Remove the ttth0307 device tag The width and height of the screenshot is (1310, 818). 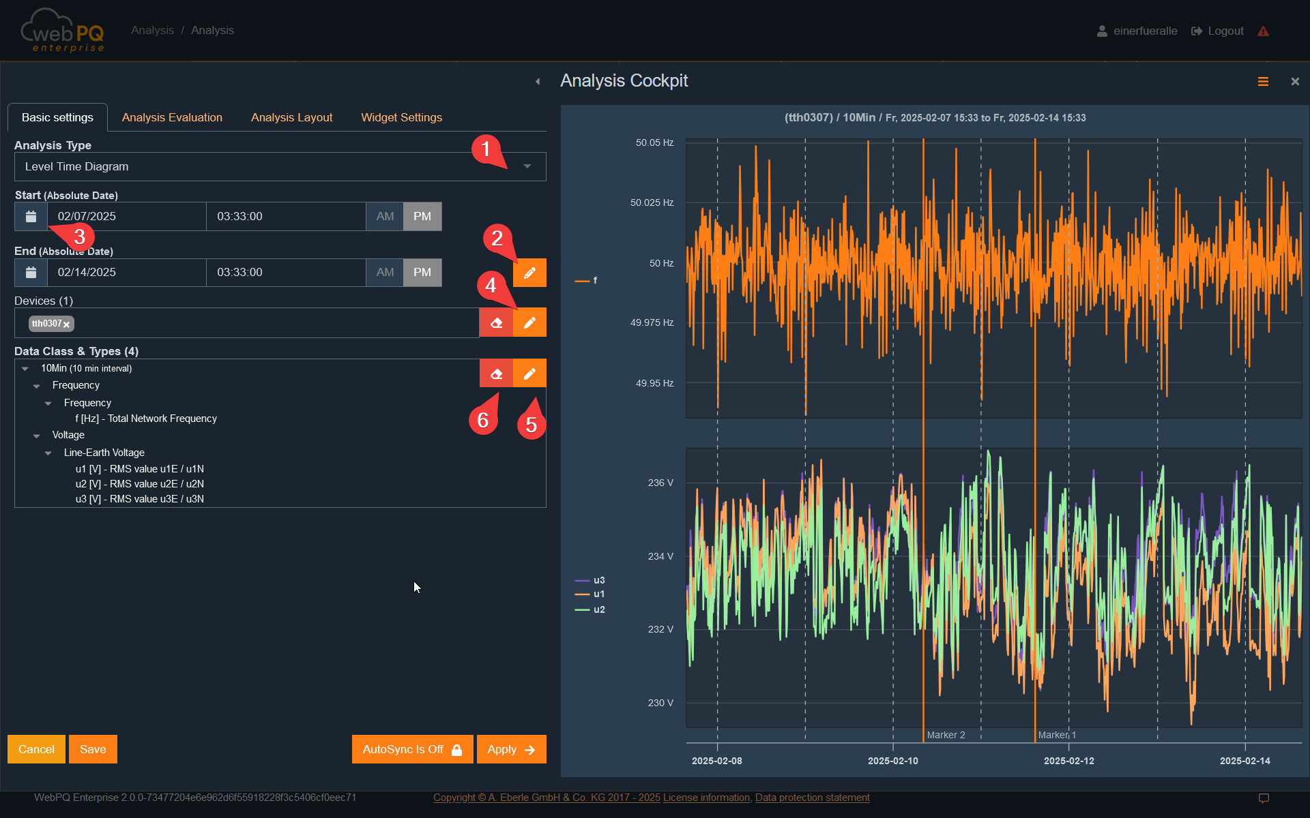(66, 324)
